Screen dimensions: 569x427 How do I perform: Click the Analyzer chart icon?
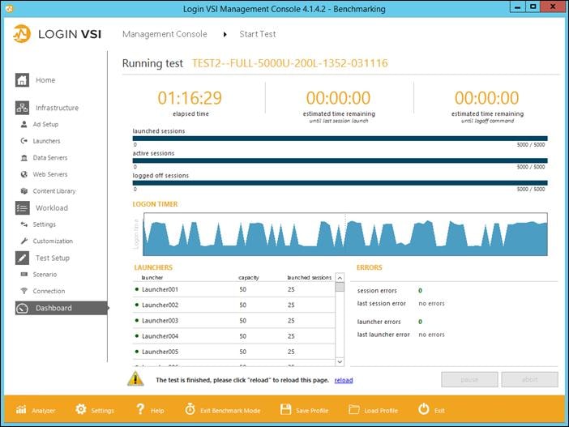pos(21,410)
